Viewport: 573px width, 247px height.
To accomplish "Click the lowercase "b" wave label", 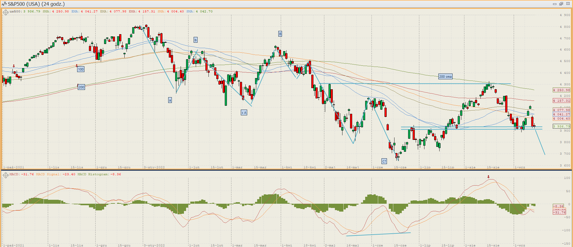I will [x=195, y=40].
